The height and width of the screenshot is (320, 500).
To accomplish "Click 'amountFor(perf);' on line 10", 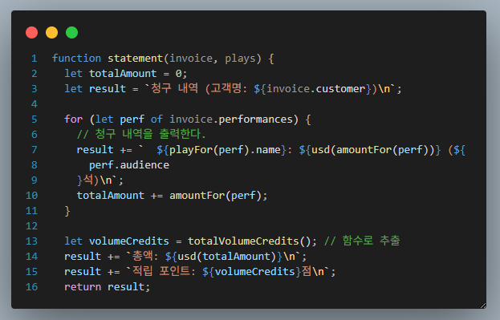I will click(x=218, y=196).
